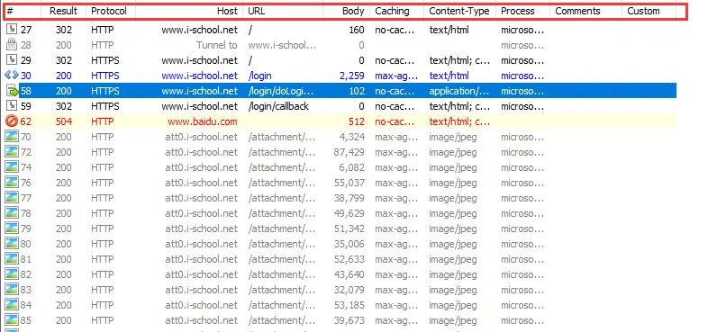This screenshot has height=332, width=708.
Task: Click body size 512 in session 62
Action: 357,121
